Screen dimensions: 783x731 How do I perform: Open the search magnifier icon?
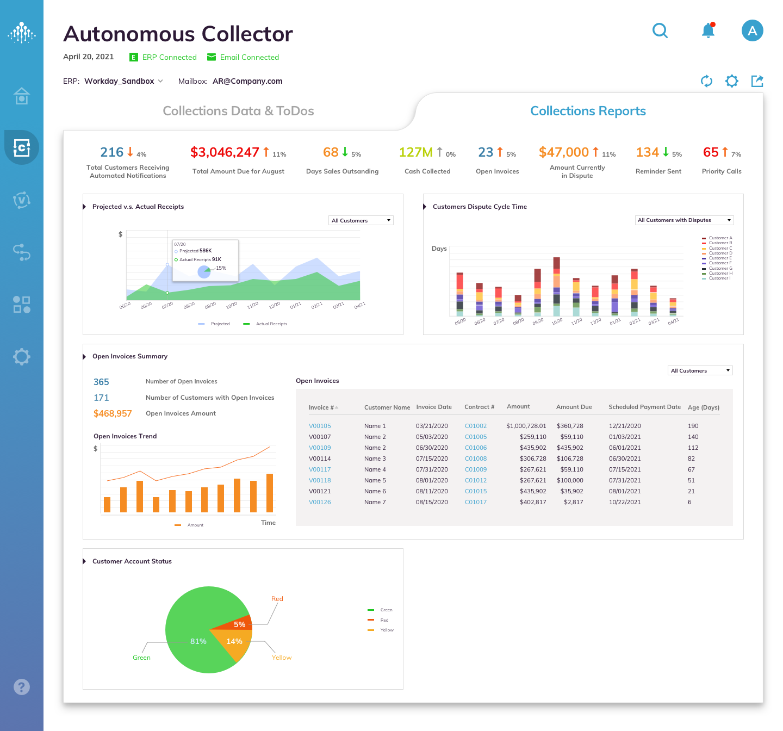(x=660, y=31)
